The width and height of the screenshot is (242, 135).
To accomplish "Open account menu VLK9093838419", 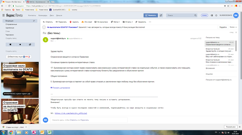I will click(x=226, y=15).
